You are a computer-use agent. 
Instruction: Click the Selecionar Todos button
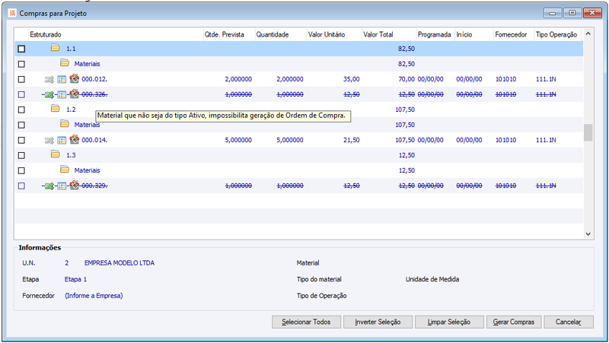tap(306, 322)
